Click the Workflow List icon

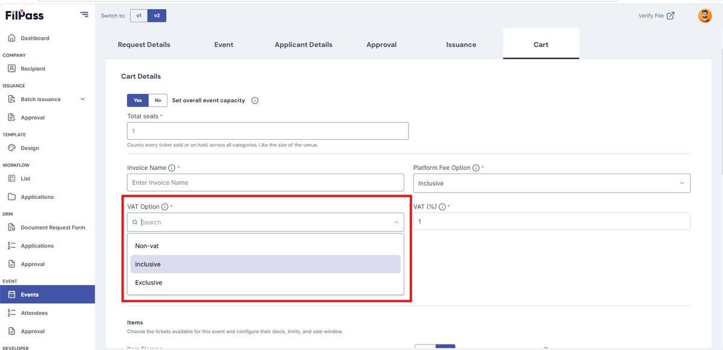11,178
